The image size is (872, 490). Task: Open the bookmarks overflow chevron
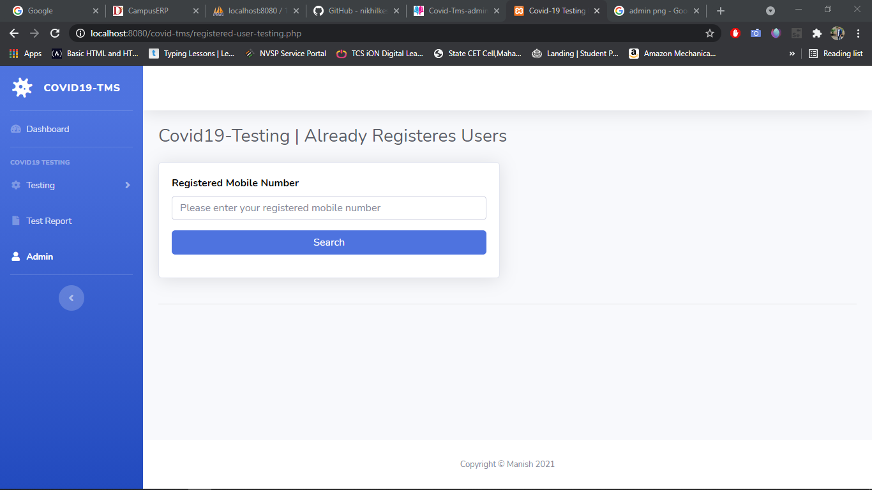[x=792, y=54]
